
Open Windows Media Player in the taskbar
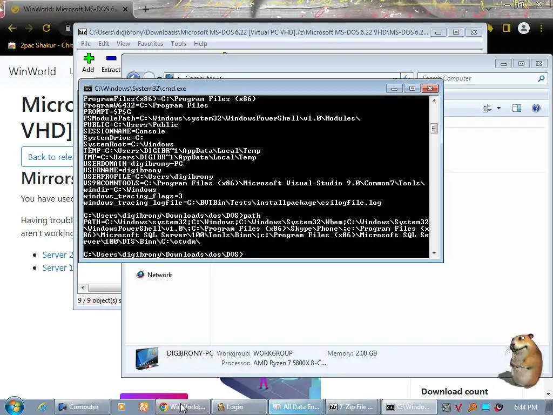(x=122, y=407)
